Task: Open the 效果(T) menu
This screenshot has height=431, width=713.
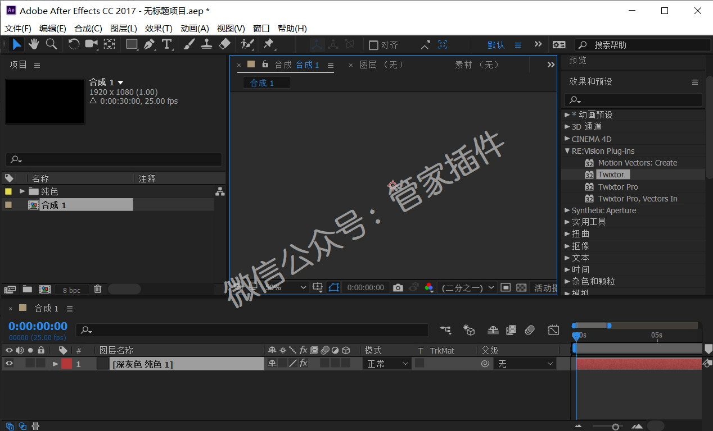Action: click(x=159, y=28)
